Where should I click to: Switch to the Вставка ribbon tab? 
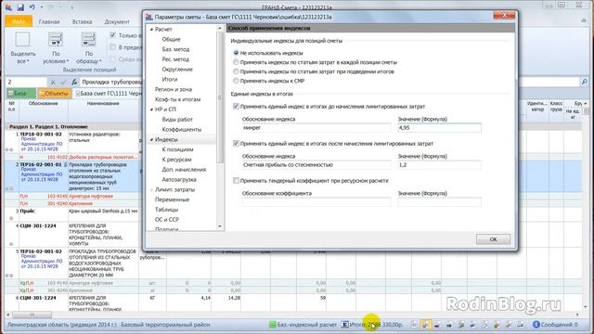click(x=82, y=21)
